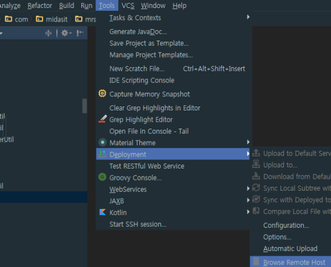This screenshot has height=267, width=331.
Task: Click Download from Default Server icon
Action: click(256, 176)
